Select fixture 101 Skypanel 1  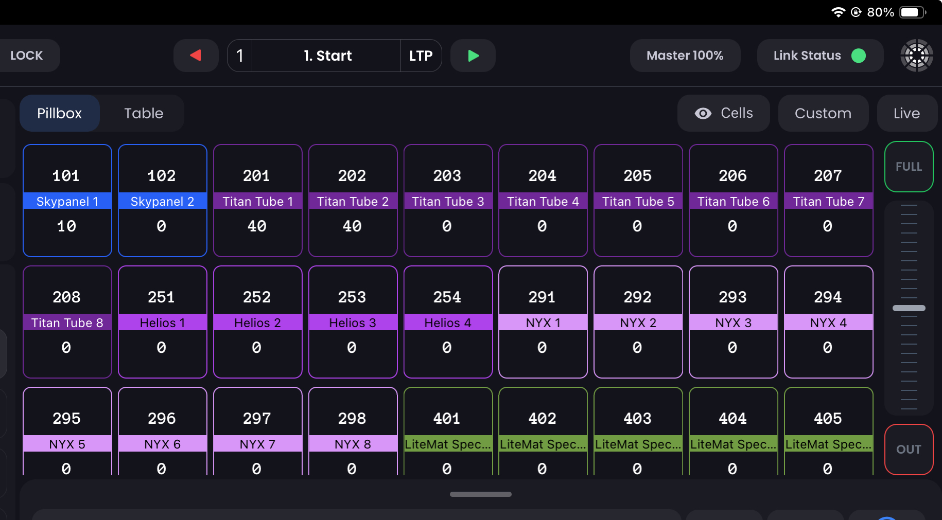click(67, 201)
